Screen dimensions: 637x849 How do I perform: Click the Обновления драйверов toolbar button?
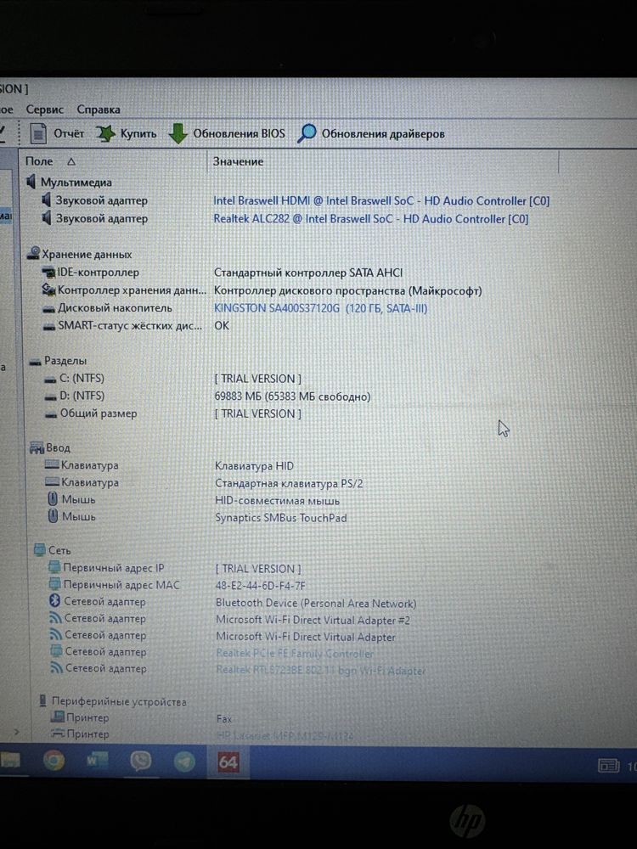[x=371, y=133]
